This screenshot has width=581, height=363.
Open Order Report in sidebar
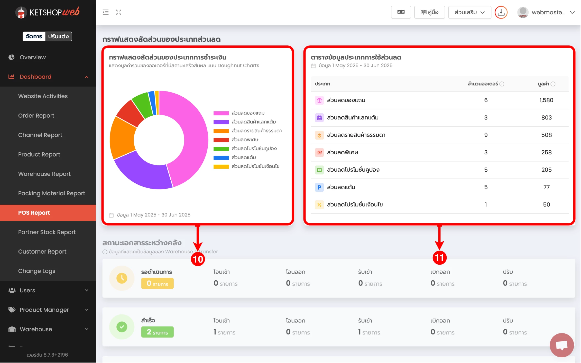pyautogui.click(x=36, y=116)
